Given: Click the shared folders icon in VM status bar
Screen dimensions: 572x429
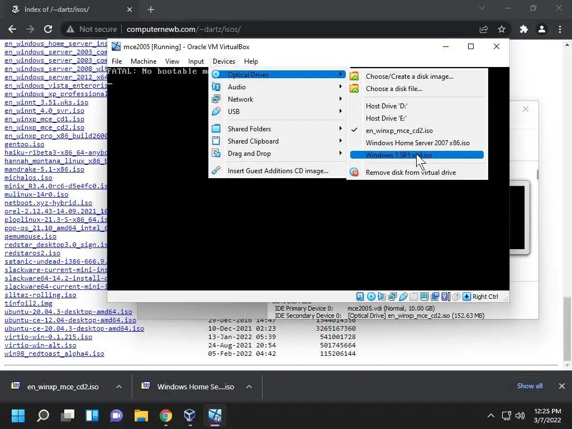Looking at the screenshot, I should (x=414, y=297).
